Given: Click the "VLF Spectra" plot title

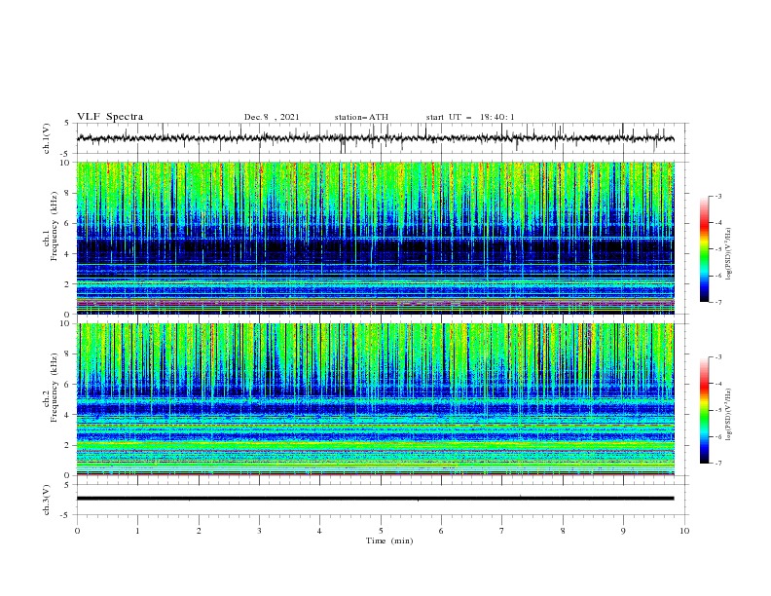Looking at the screenshot, I should [110, 117].
